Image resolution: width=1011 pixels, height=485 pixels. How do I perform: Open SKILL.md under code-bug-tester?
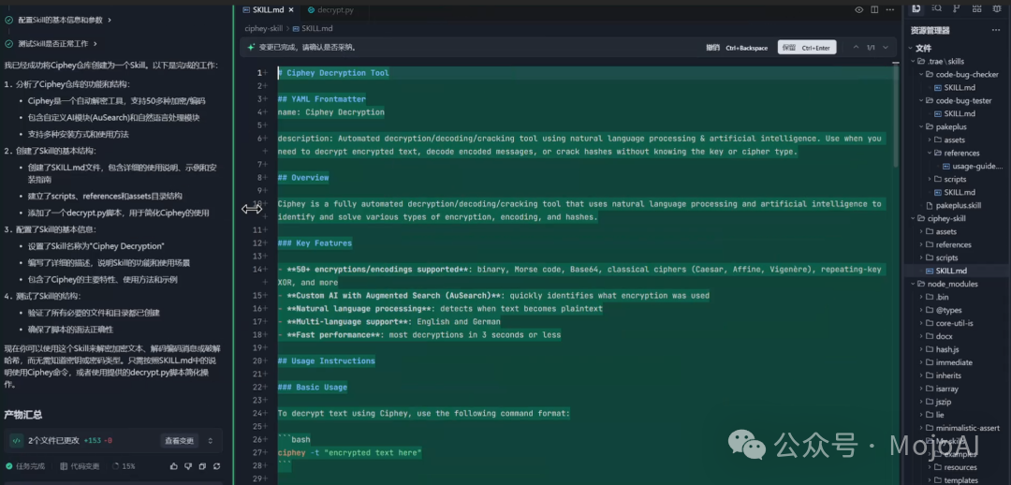coord(955,113)
